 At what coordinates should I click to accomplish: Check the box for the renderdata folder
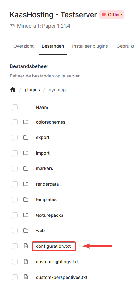coord(15,184)
